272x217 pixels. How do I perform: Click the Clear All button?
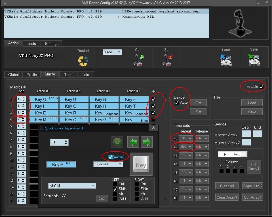[227, 186]
